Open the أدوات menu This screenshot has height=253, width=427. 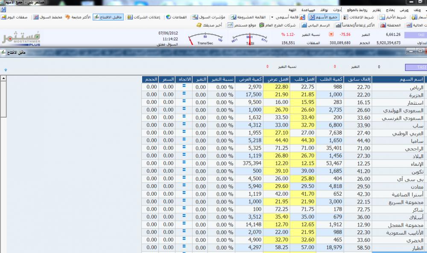click(x=337, y=10)
